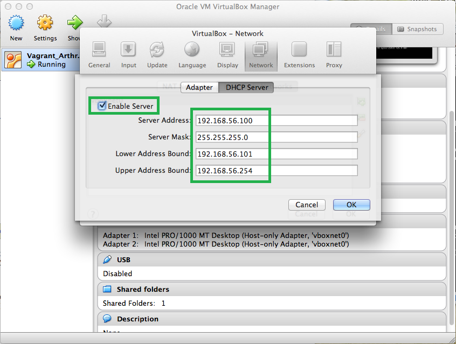
Task: Click Upper Address Bound field
Action: 277,171
